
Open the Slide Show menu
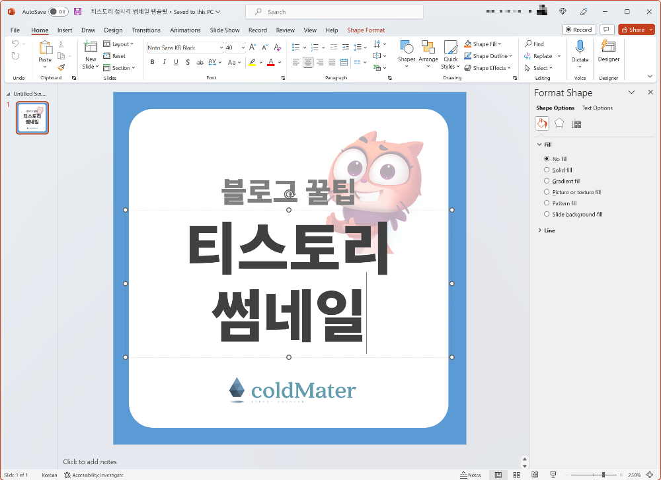[224, 30]
